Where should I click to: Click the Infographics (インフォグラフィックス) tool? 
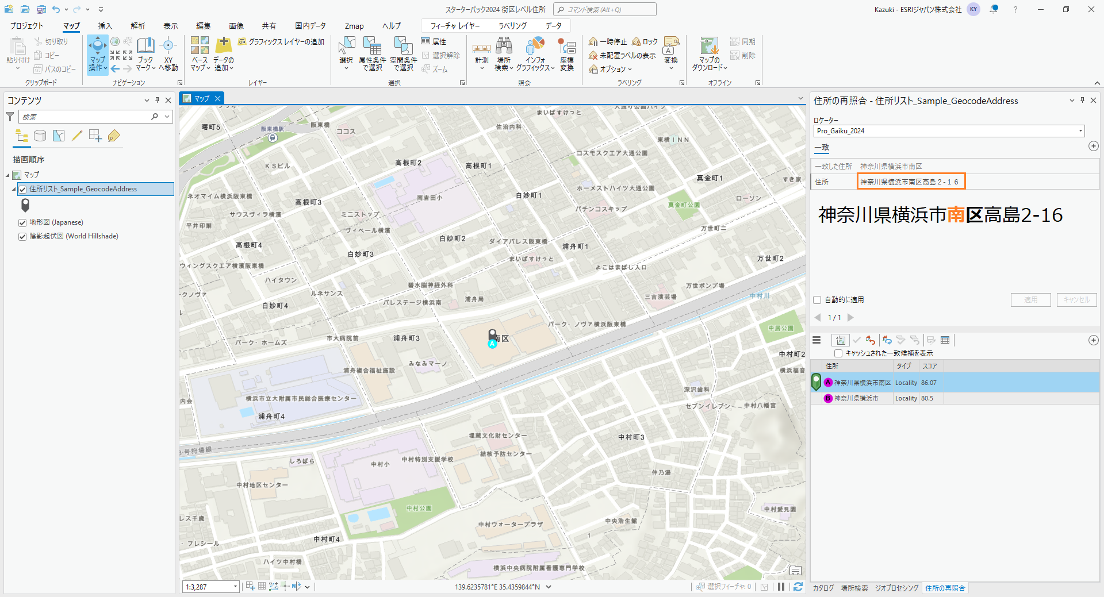coord(535,54)
